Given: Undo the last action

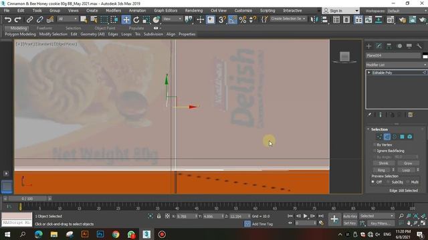Looking at the screenshot, I should [8, 19].
